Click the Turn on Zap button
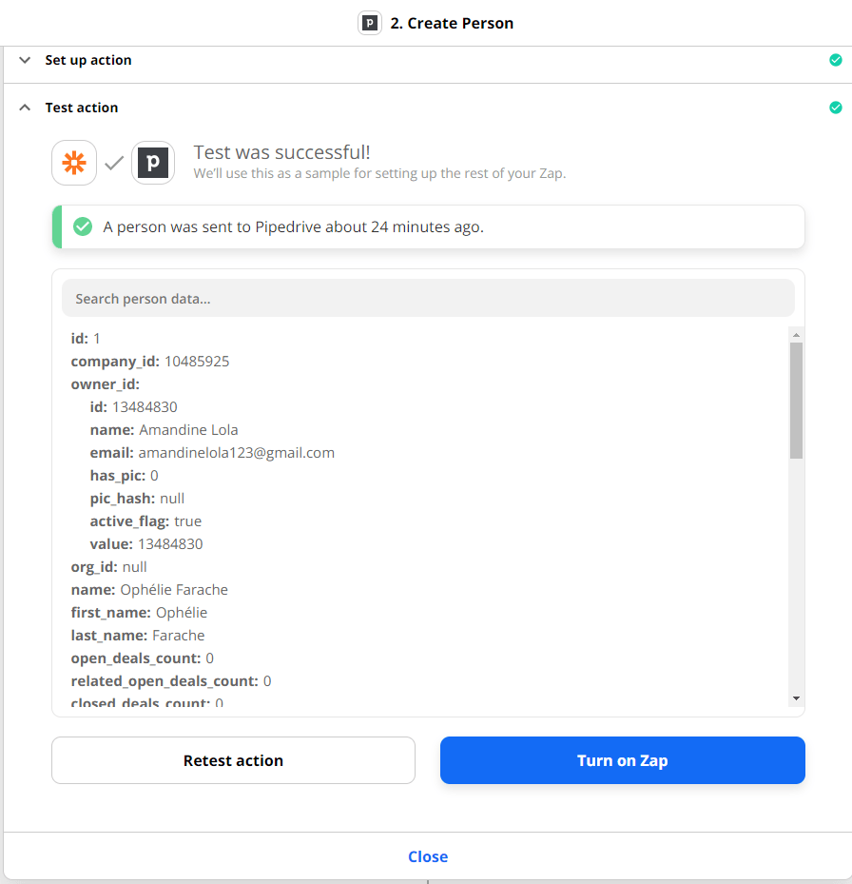The image size is (852, 884). tap(623, 760)
